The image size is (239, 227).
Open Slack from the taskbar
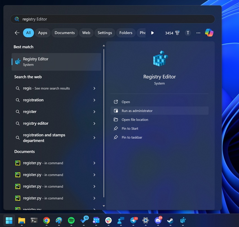click(x=108, y=221)
